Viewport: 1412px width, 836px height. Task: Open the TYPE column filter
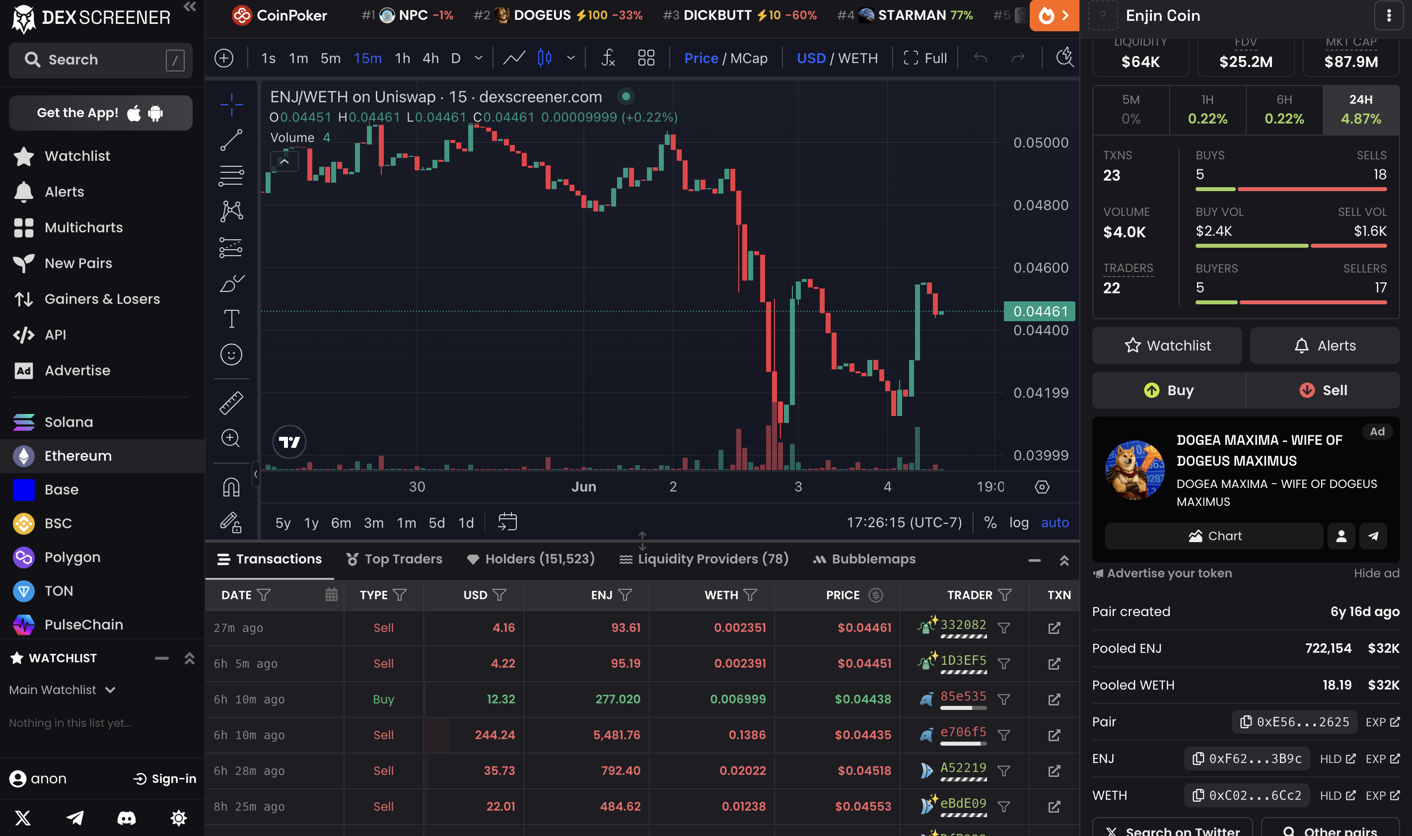click(400, 595)
